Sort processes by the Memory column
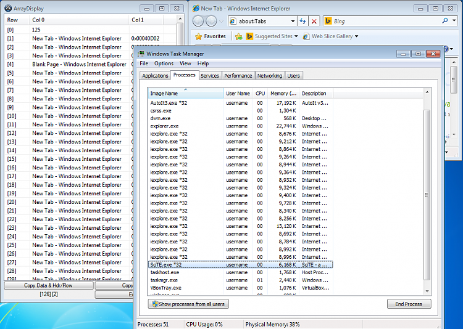This screenshot has width=463, height=329. 283,94
